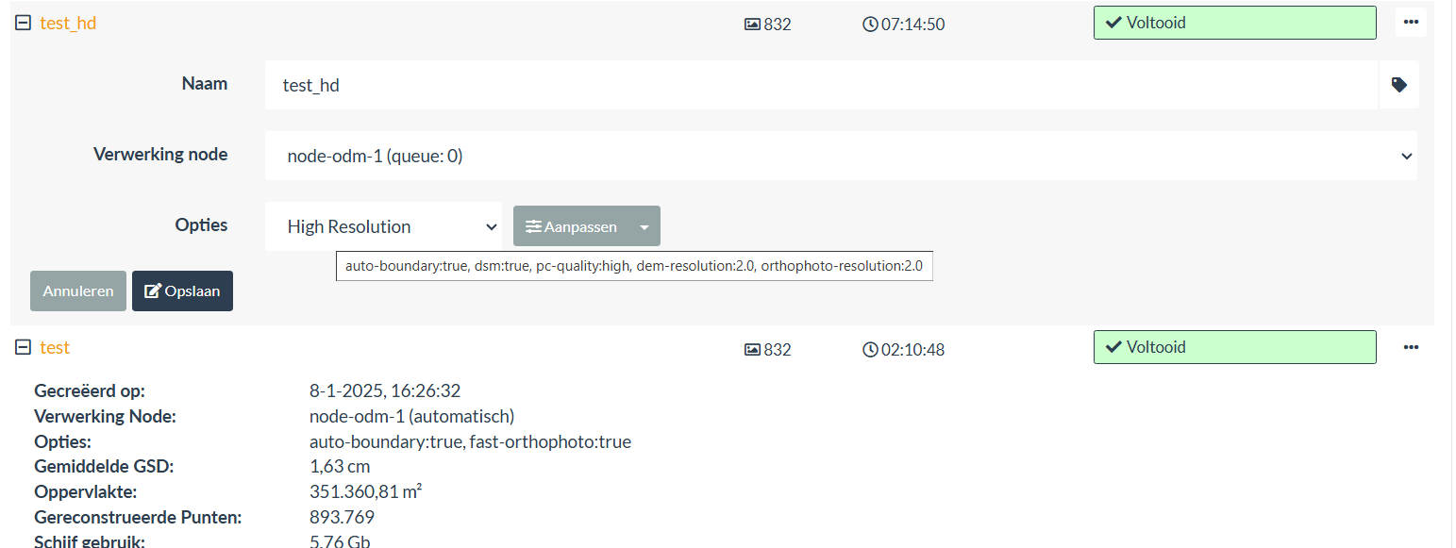Image resolution: width=1456 pixels, height=548 pixels.
Task: Open the Aanpassen caret dropdown
Action: pos(644,225)
